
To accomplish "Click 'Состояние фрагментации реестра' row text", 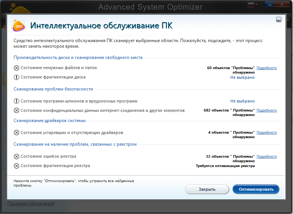I will point(55,166).
